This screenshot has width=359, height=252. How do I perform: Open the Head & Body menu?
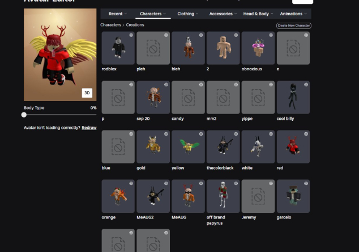(x=258, y=14)
